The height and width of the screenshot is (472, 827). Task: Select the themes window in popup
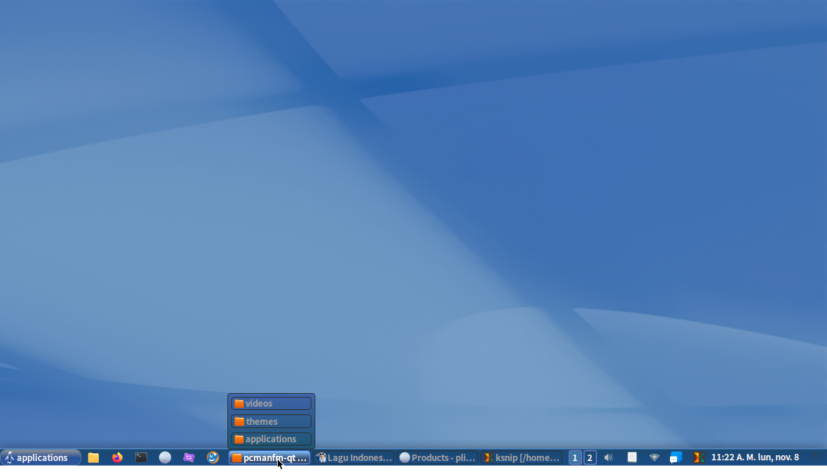[x=271, y=422]
